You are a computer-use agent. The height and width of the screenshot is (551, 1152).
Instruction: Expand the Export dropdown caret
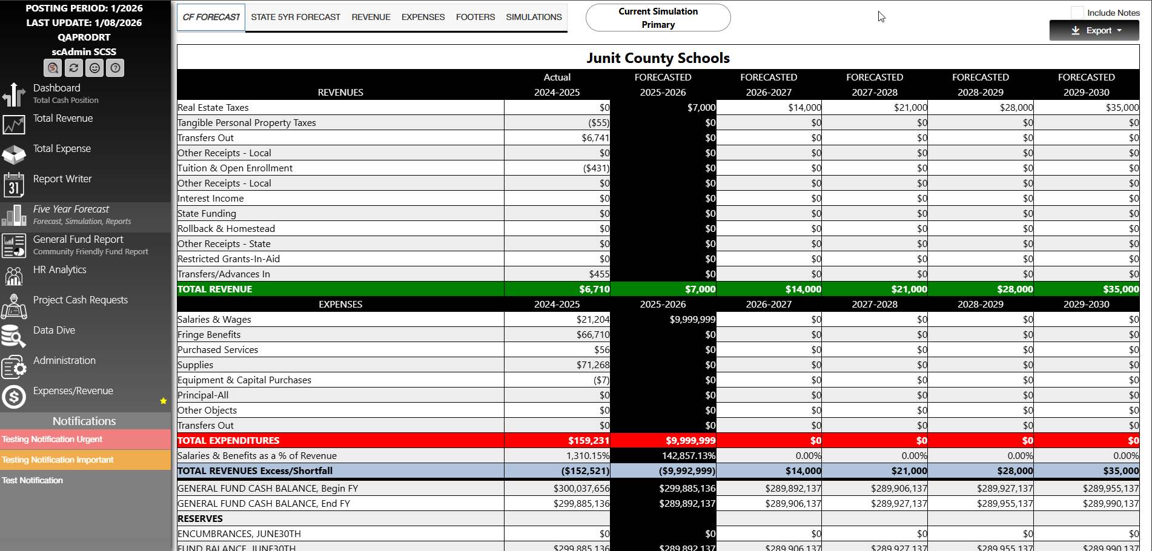pyautogui.click(x=1119, y=31)
